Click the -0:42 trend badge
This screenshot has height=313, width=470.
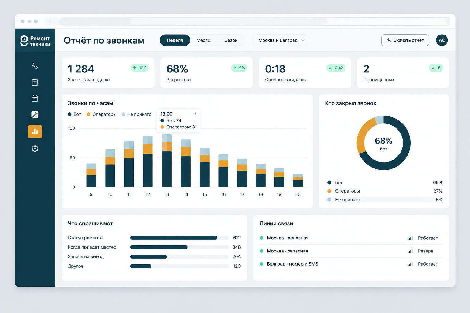point(336,68)
